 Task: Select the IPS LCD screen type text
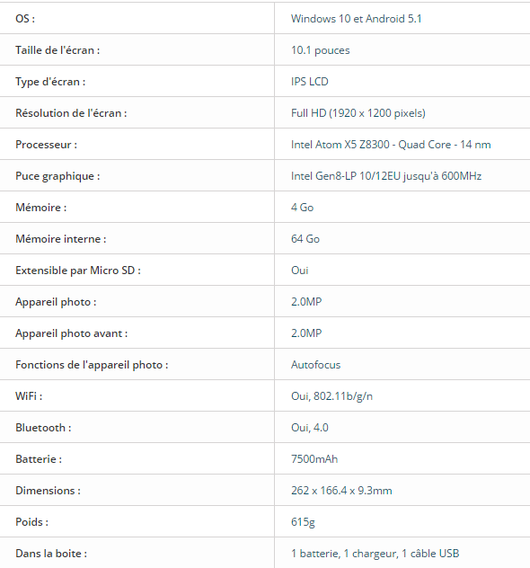click(310, 82)
